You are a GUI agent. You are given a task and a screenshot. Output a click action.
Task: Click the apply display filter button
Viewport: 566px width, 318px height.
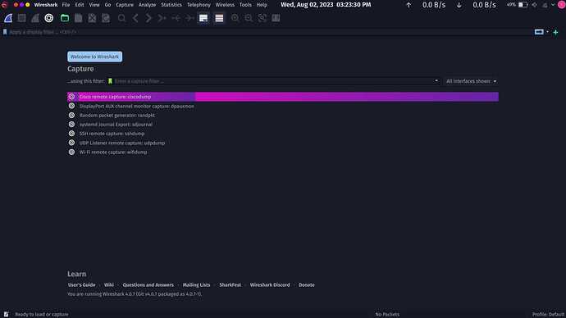(x=539, y=32)
